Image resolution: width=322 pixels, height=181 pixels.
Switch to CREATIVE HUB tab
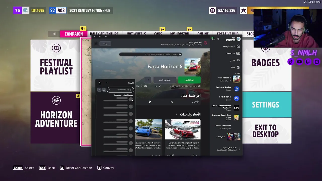point(228,34)
